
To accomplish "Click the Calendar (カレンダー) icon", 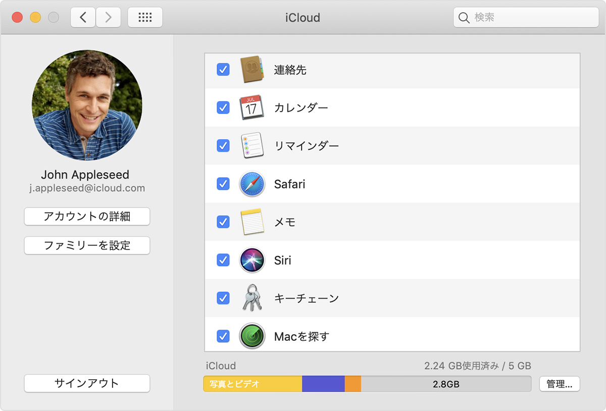I will tap(251, 108).
